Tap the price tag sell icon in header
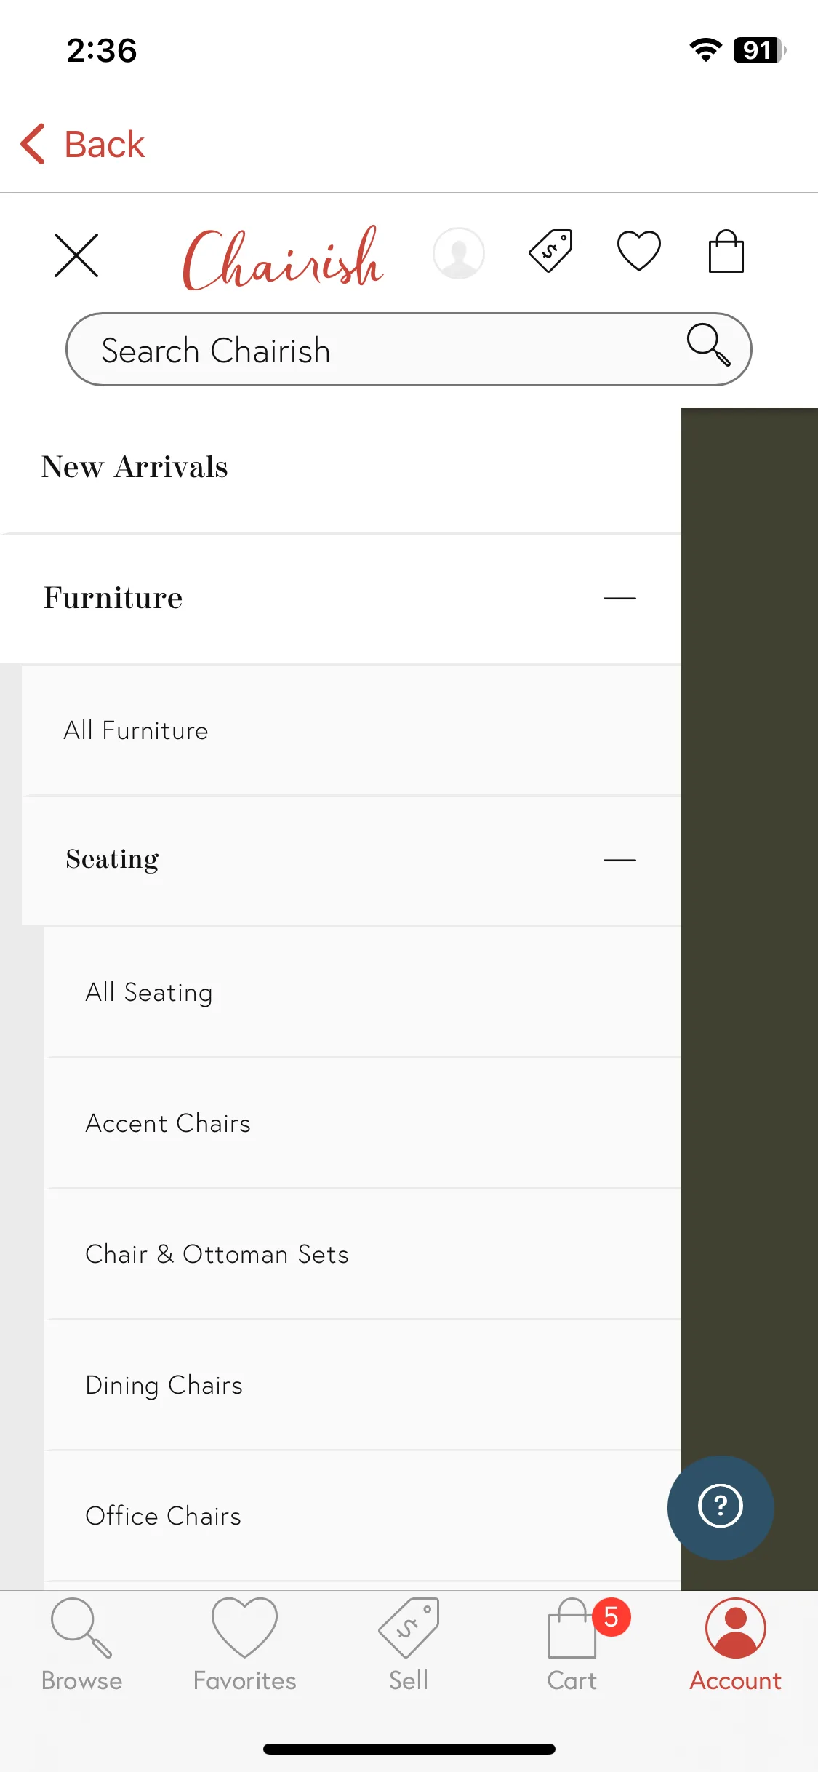The image size is (818, 1772). coord(550,251)
